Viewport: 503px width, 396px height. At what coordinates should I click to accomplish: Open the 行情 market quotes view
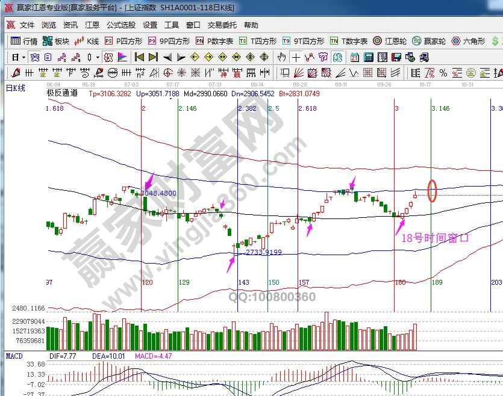(24, 41)
